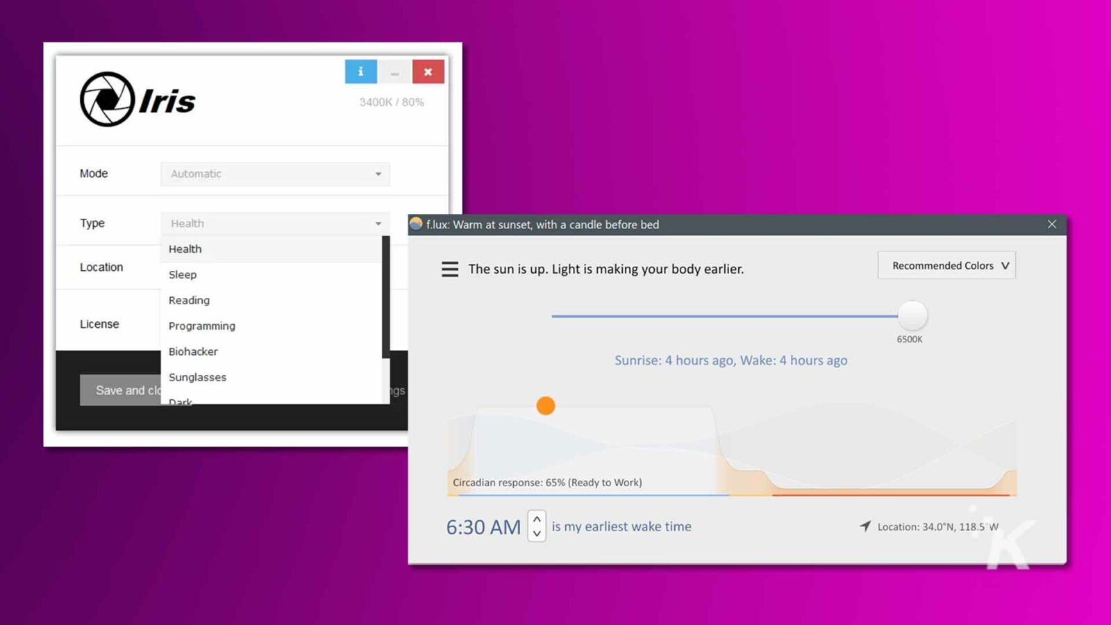Click the 6:30 AM wake time

tap(483, 527)
